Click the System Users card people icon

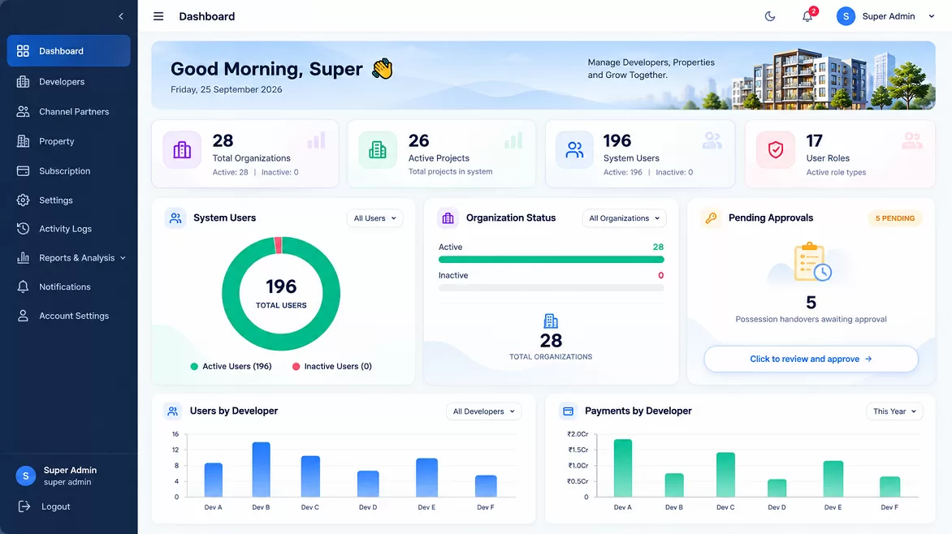pyautogui.click(x=574, y=150)
